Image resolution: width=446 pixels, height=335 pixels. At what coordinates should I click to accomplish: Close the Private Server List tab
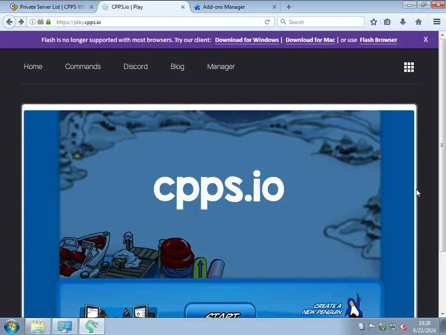[91, 7]
